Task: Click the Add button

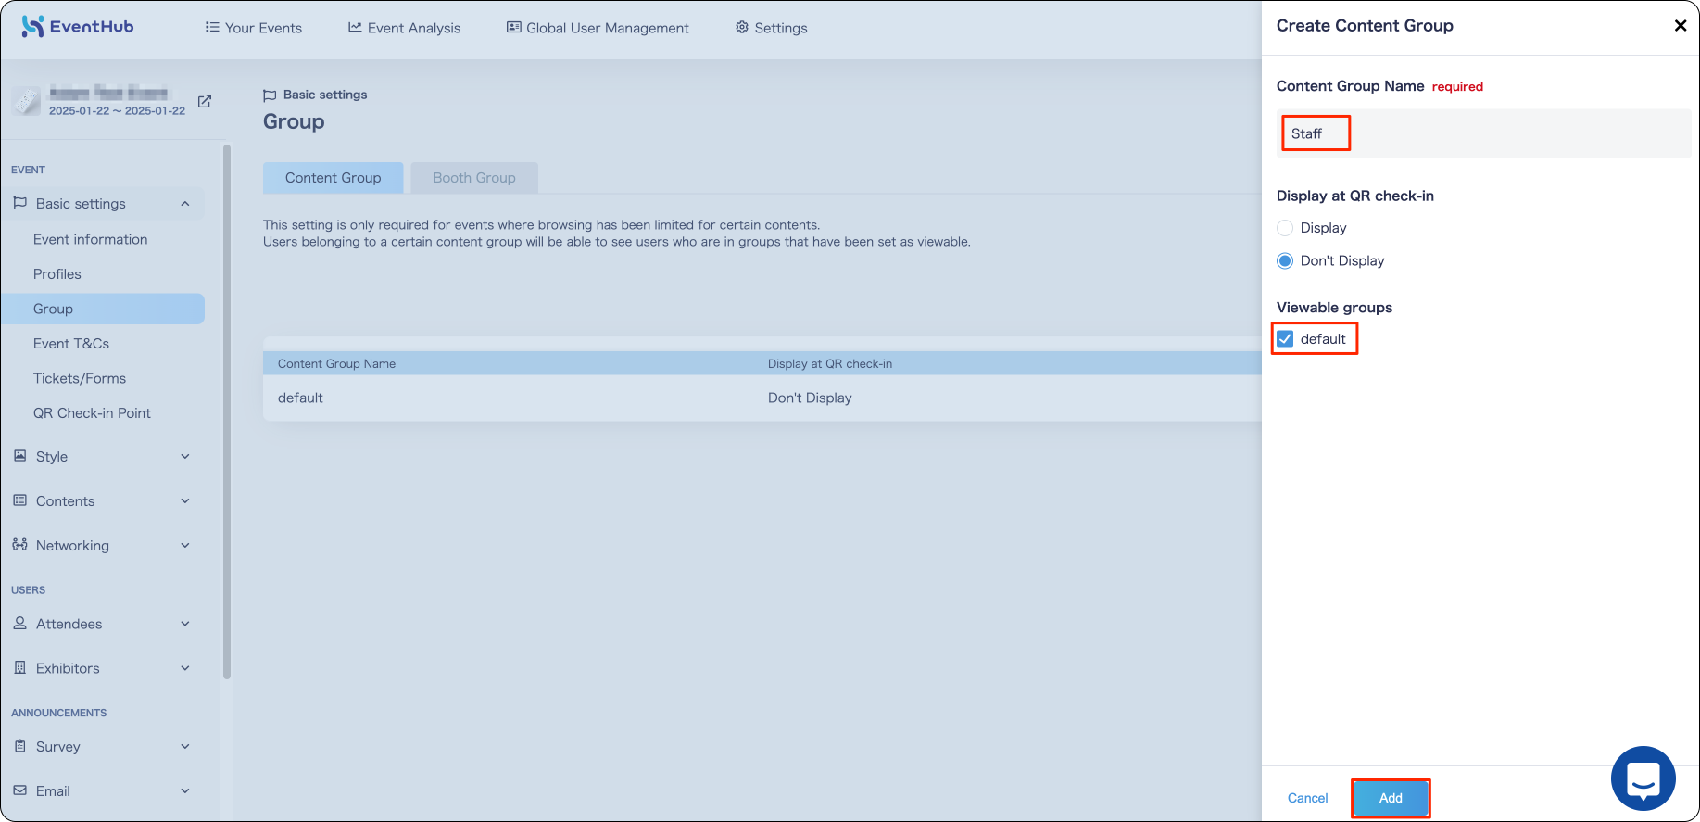Action: pos(1391,798)
